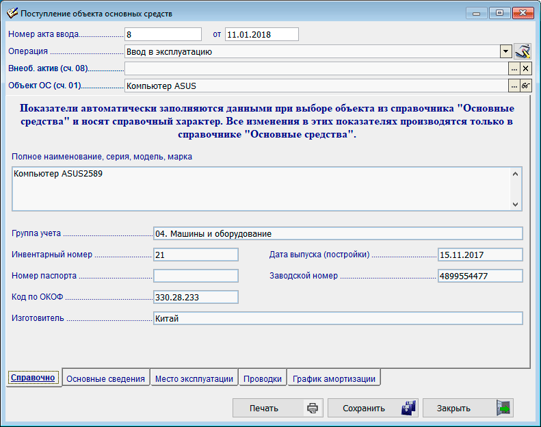Click the full name text area

coord(267,189)
